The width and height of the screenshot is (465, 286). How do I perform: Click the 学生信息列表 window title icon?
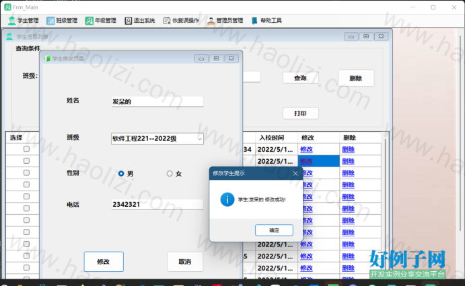(9, 37)
